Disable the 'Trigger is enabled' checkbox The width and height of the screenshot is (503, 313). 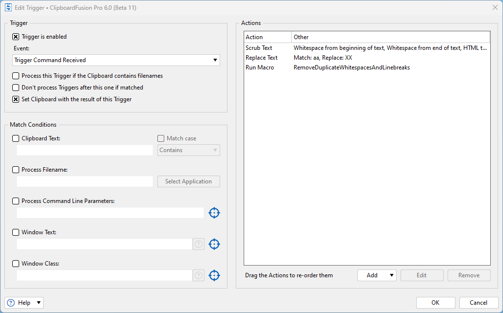point(16,37)
